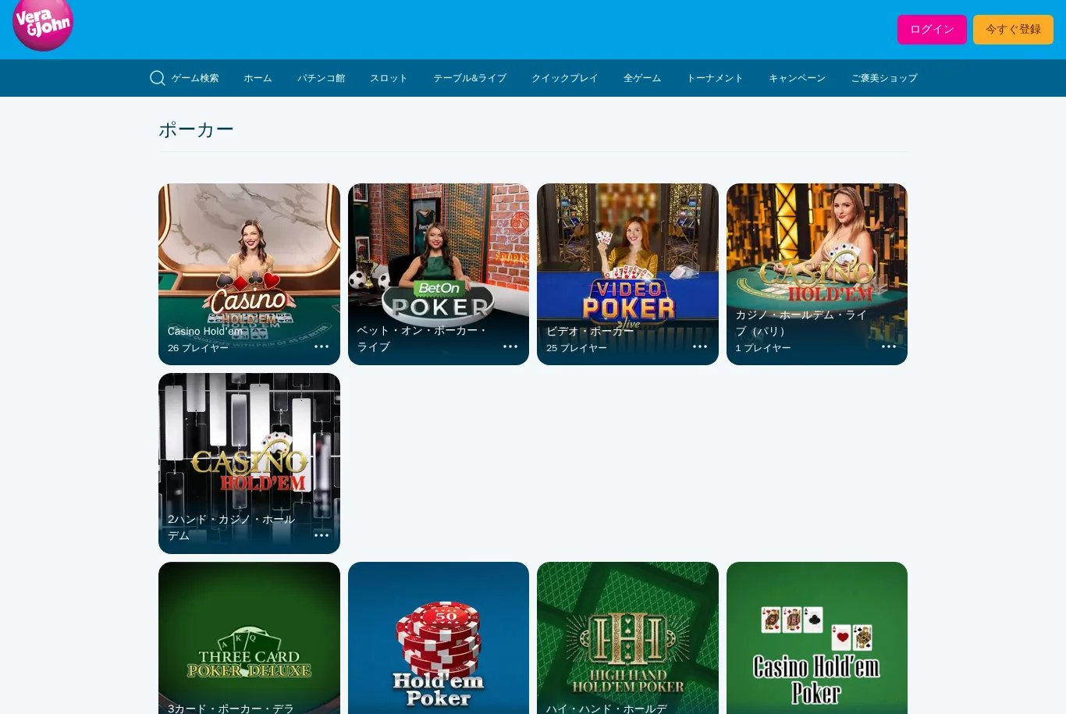Viewport: 1066px width, 714px height.
Task: Open the カジノ・ホールデム・ライブ（バリ） thumbnail
Action: pyautogui.click(x=817, y=274)
